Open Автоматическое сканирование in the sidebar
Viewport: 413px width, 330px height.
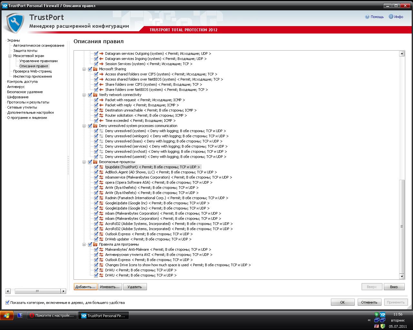point(39,45)
